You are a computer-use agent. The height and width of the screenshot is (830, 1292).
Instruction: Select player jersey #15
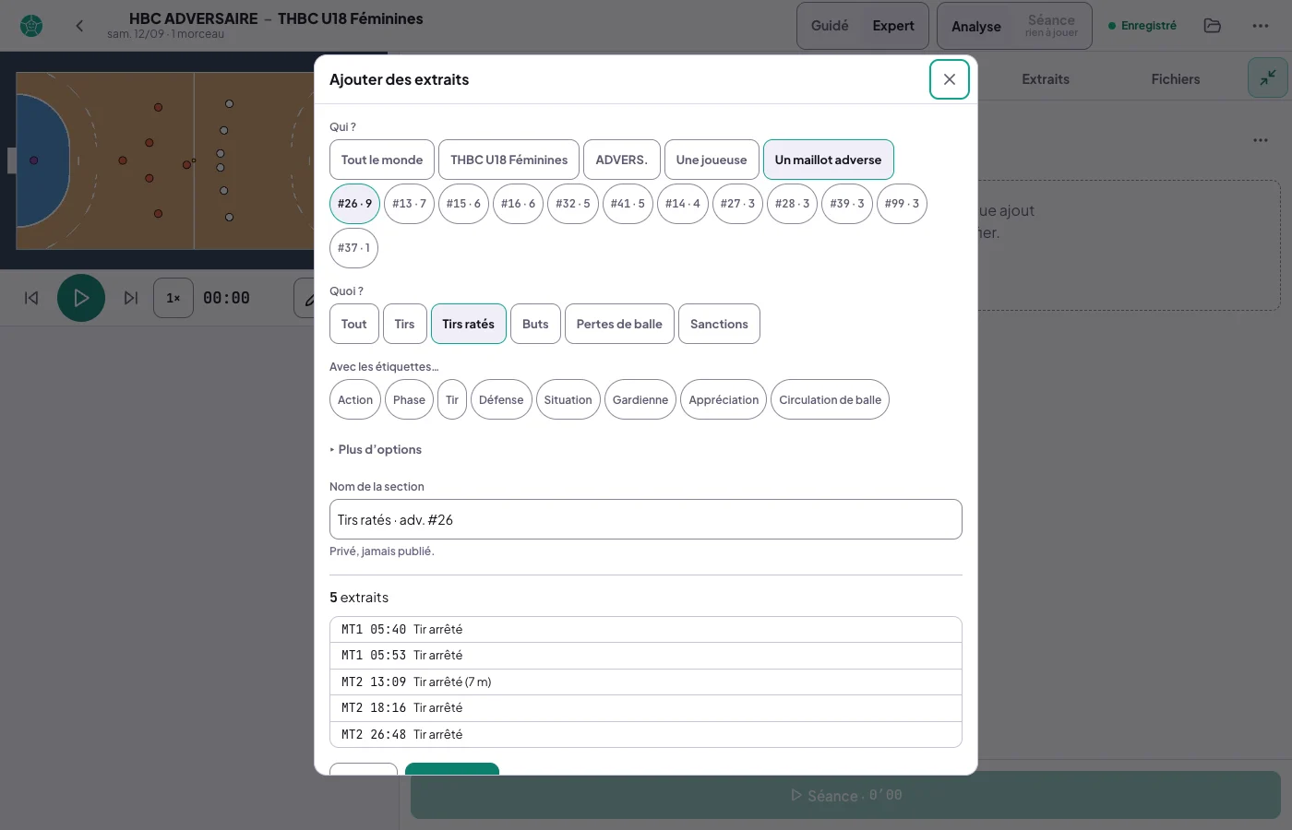[463, 204]
